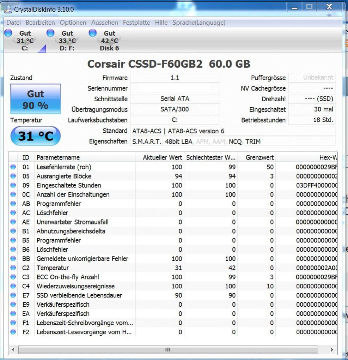The width and height of the screenshot is (348, 360).
Task: Select the Disk 6 status orb
Action: [93, 33]
